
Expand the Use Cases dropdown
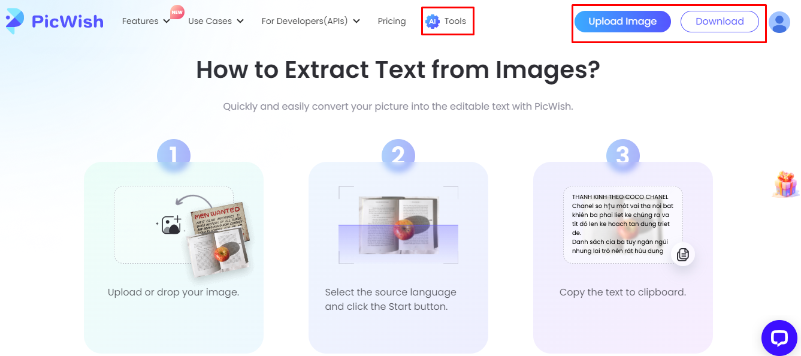click(x=216, y=21)
